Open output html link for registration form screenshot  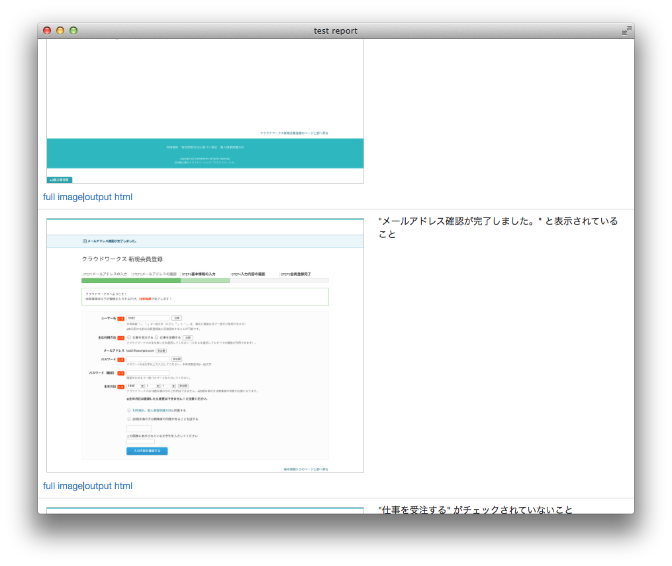pos(109,486)
